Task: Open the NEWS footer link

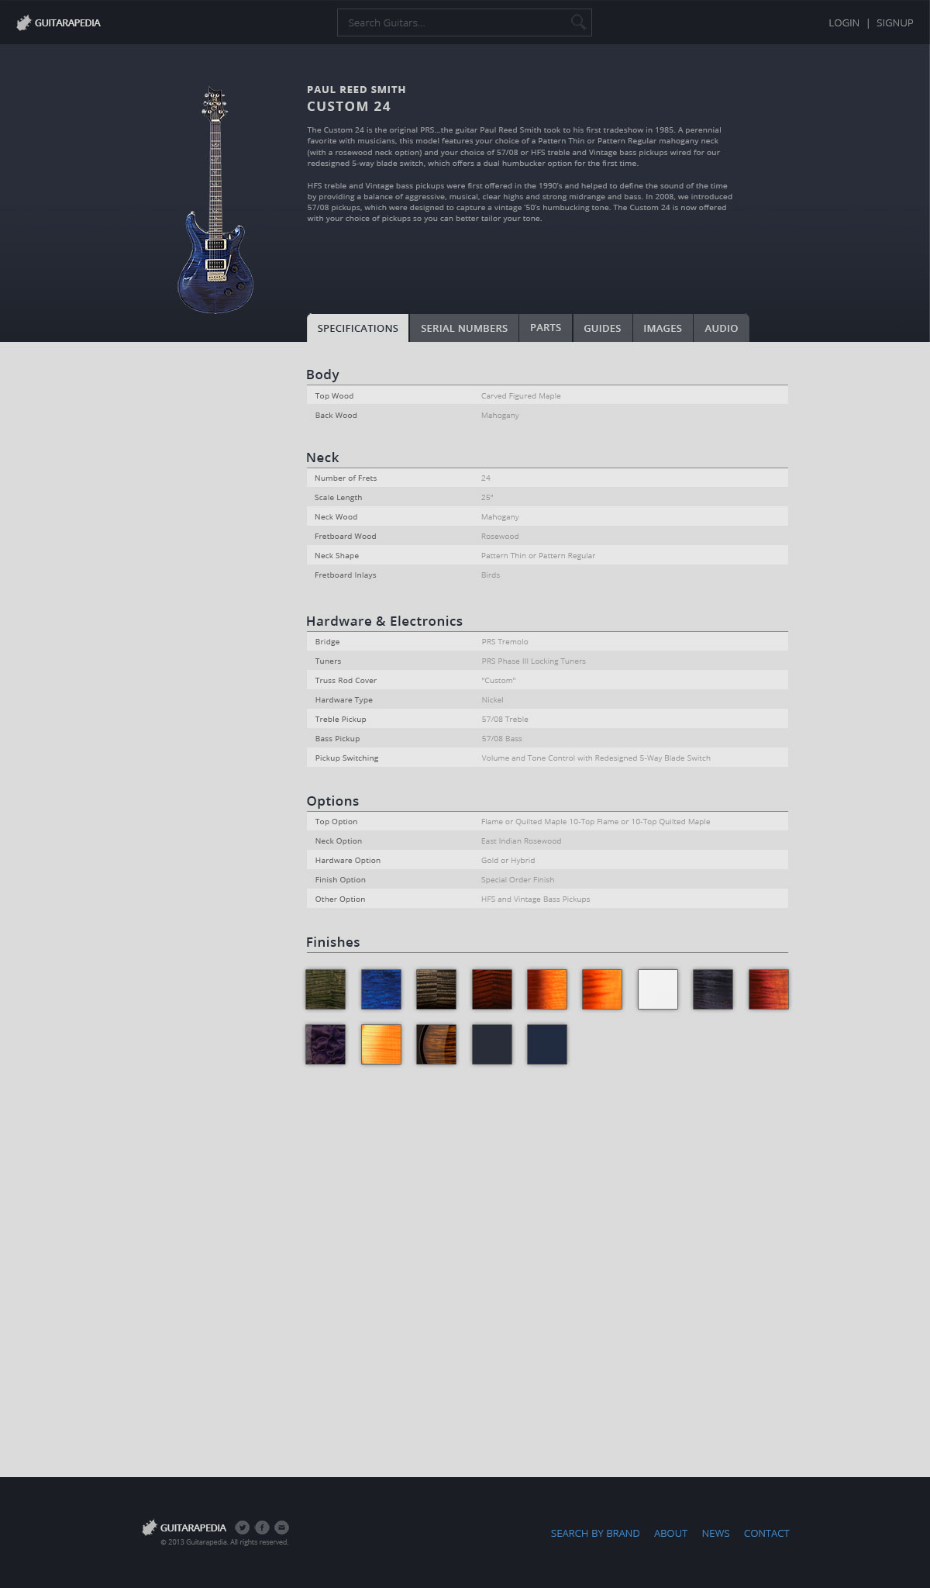Action: (715, 1533)
